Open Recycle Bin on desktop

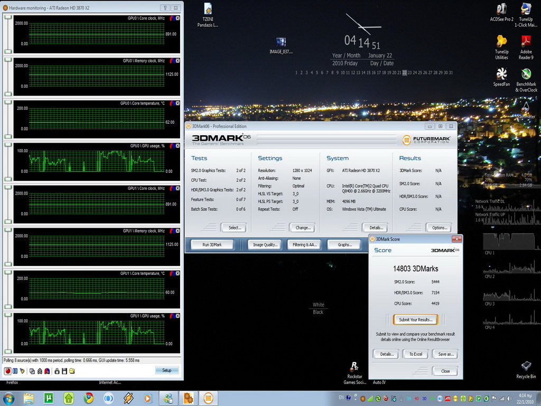click(x=526, y=370)
